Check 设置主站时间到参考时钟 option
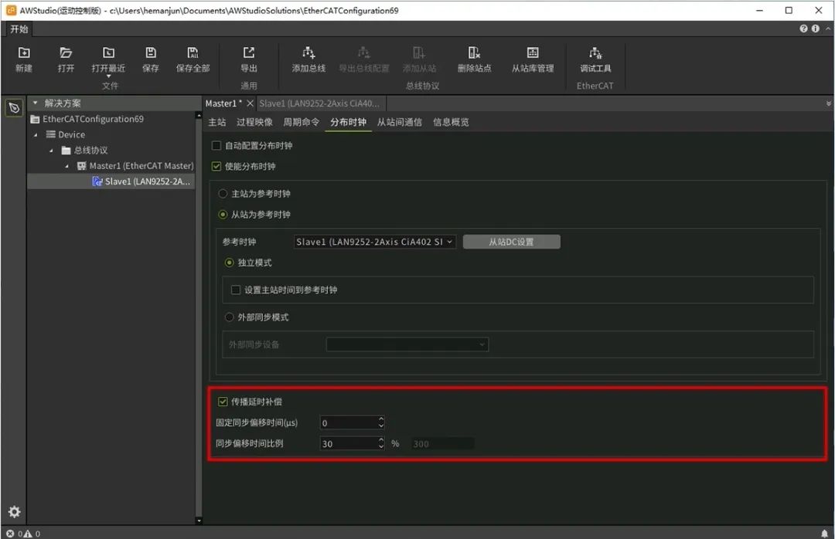 (x=237, y=290)
